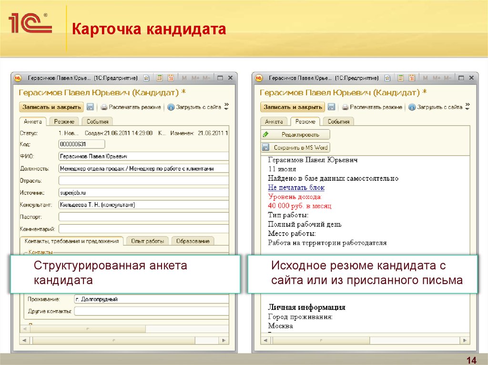Open the calendar icon in right window title bar
488x365 pixels.
[x=412, y=78]
